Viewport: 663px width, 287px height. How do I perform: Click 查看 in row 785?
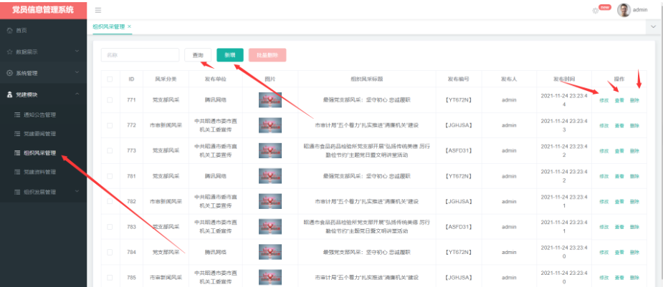[619, 278]
